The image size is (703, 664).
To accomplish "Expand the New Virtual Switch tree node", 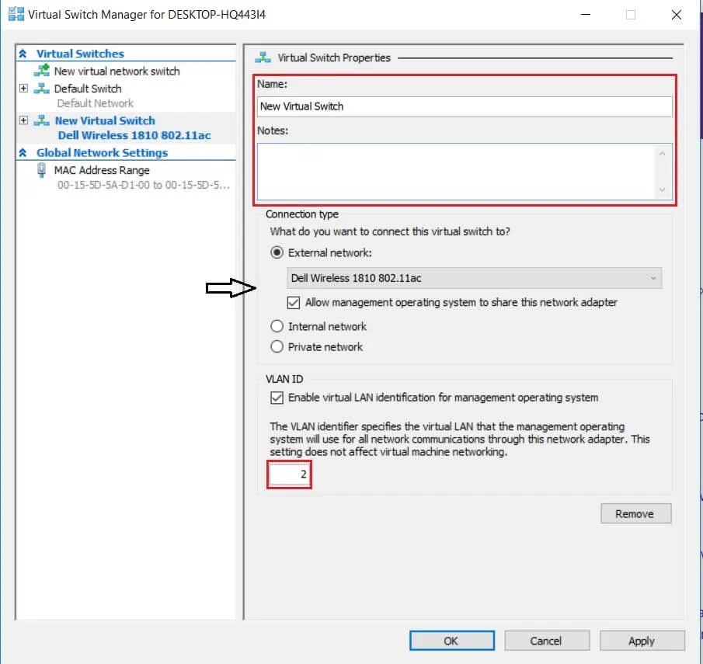I will pos(23,121).
